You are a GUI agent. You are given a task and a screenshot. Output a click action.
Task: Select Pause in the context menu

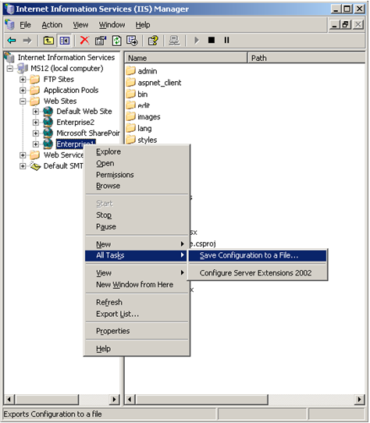click(x=136, y=226)
